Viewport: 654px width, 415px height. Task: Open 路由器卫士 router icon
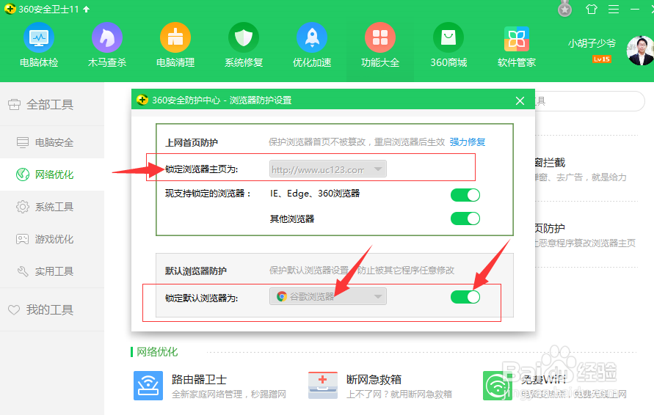pyautogui.click(x=148, y=386)
